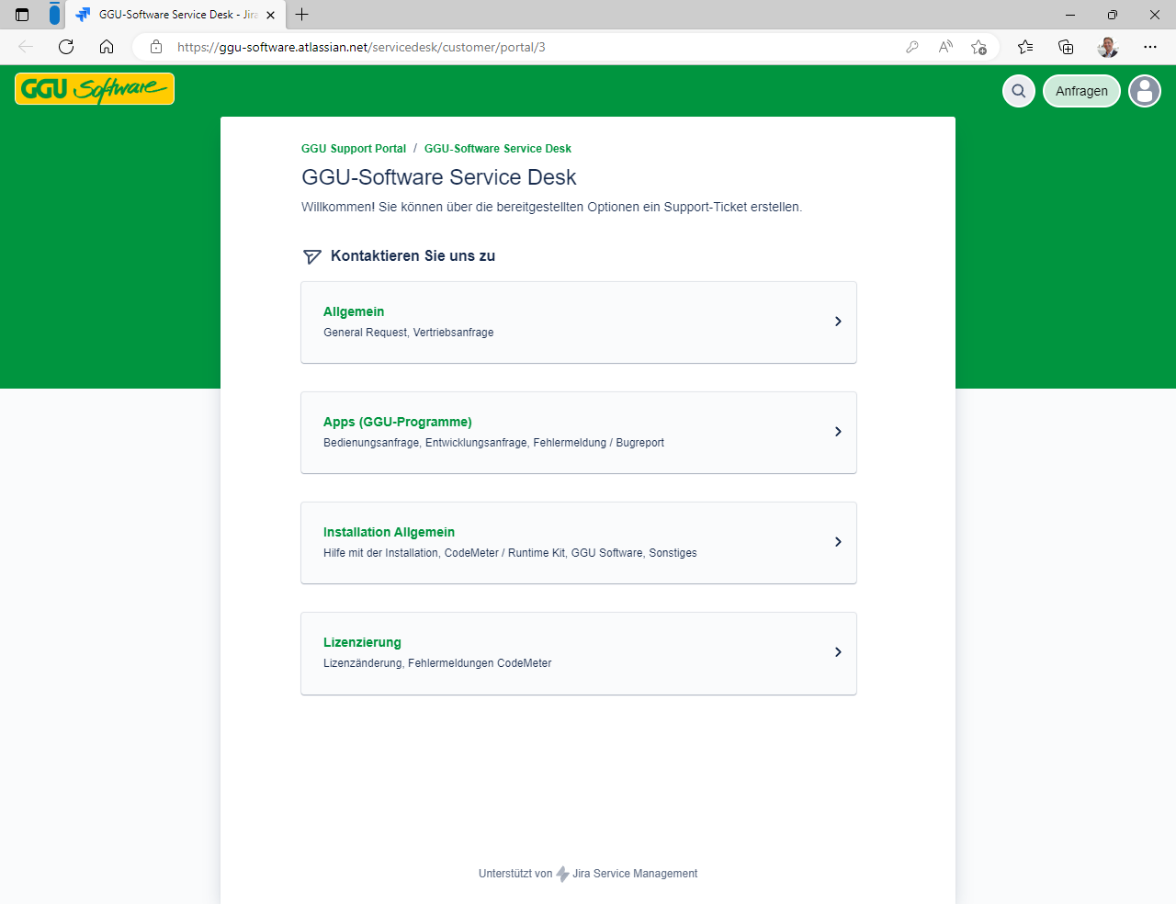The width and height of the screenshot is (1176, 904).
Task: Click the Jira Service Management lightning icon
Action: (x=562, y=874)
